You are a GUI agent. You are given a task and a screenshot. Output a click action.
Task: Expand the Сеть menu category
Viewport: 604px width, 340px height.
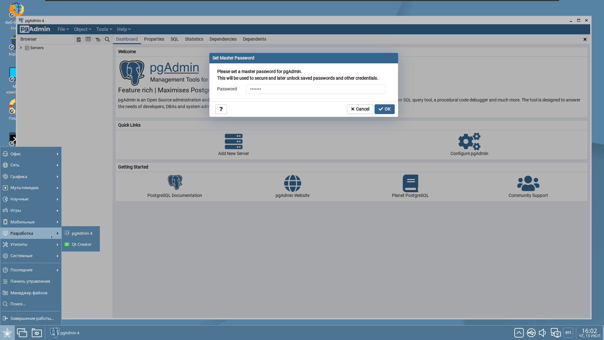tap(31, 165)
